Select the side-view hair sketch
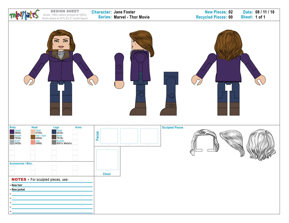289x223 pixels. (x=232, y=143)
